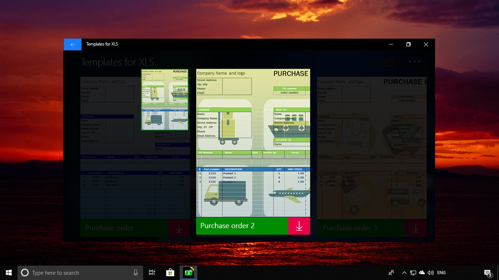Open Action Center showing 3 notifications
Viewport: 499px width, 280px height.
[x=488, y=272]
